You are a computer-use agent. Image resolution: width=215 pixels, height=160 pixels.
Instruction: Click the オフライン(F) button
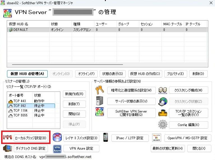pos(86,74)
